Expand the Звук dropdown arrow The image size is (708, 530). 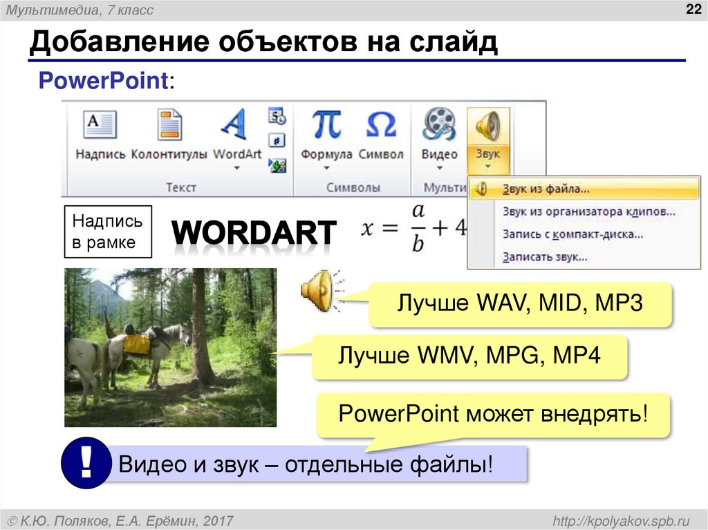(488, 167)
